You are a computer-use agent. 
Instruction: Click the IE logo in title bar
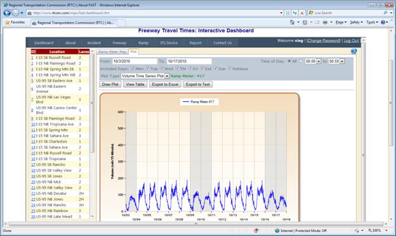click(x=6, y=5)
